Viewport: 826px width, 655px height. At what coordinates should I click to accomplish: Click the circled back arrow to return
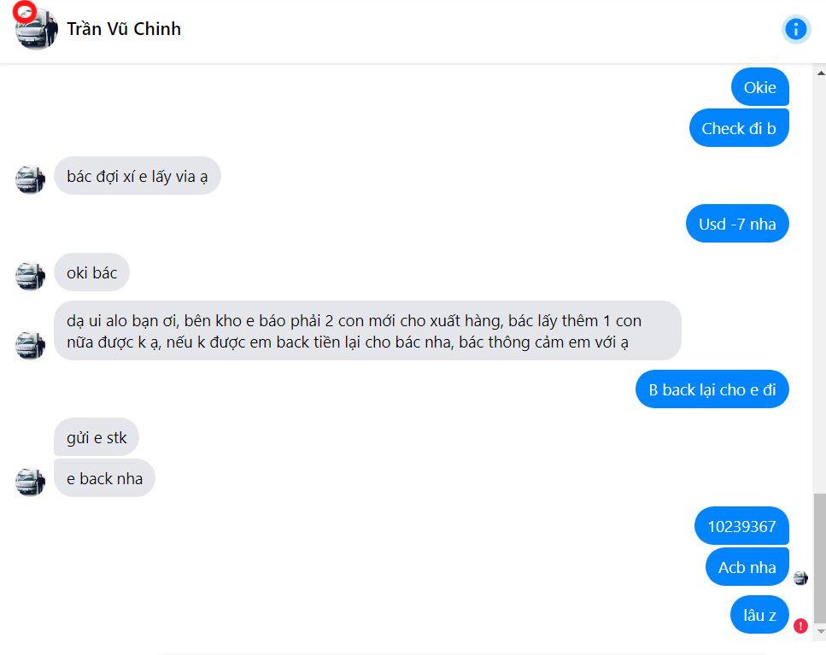click(x=24, y=12)
